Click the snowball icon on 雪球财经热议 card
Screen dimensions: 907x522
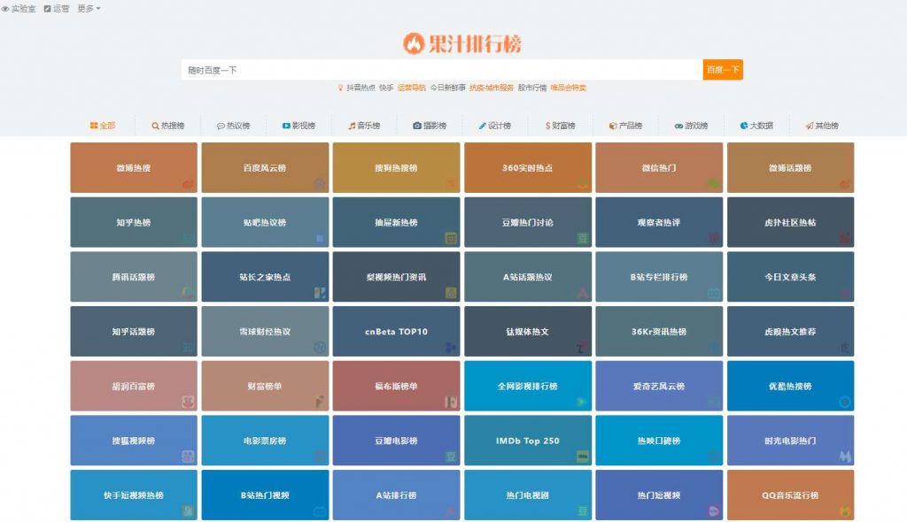(x=320, y=348)
